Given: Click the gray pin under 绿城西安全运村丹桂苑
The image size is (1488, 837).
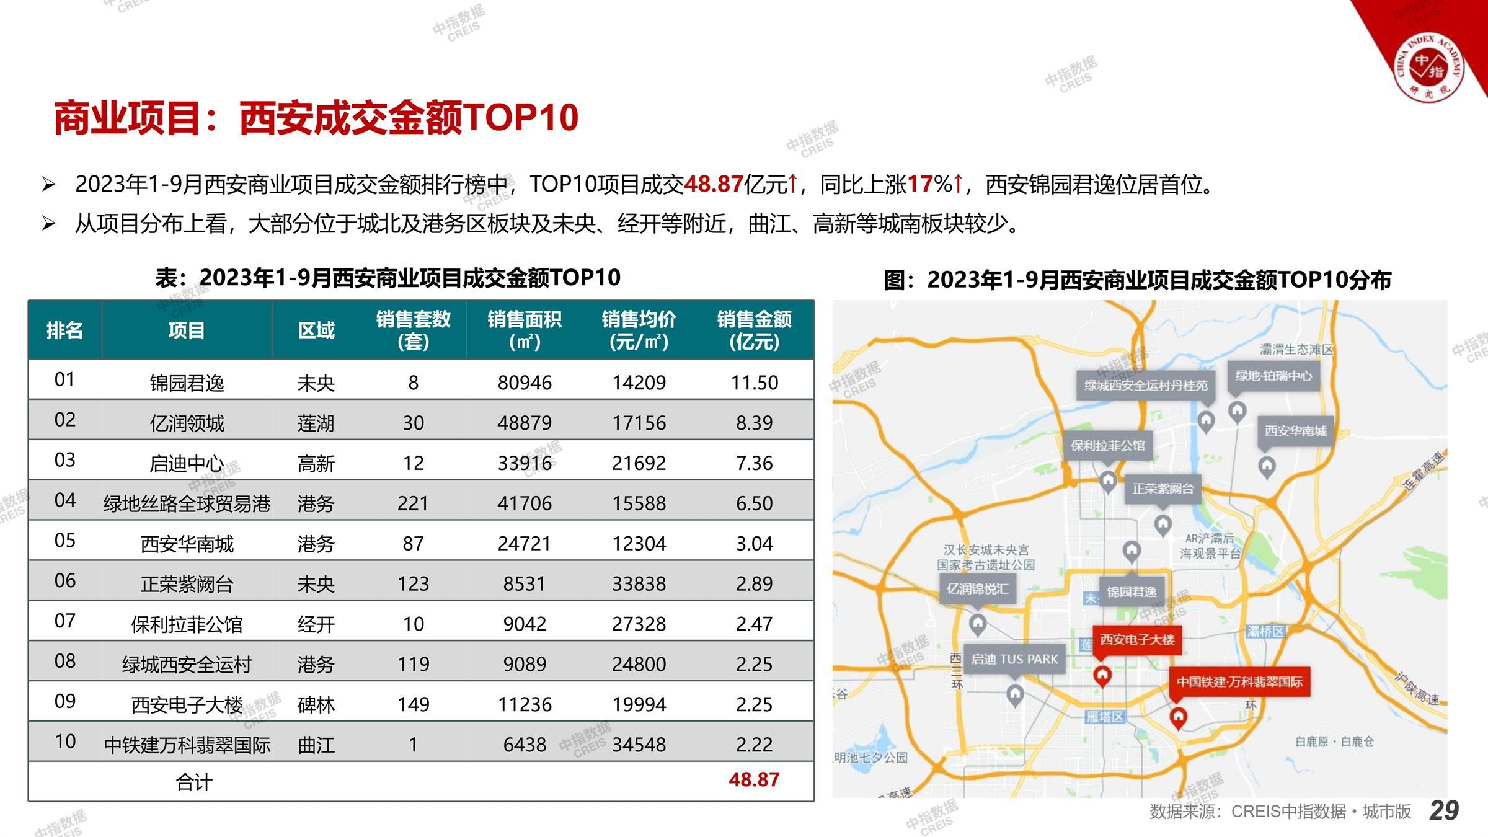Looking at the screenshot, I should point(1206,421).
